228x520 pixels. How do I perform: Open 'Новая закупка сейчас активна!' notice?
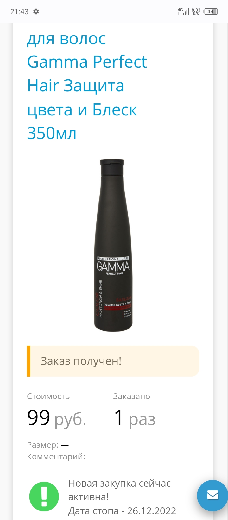tap(120, 490)
